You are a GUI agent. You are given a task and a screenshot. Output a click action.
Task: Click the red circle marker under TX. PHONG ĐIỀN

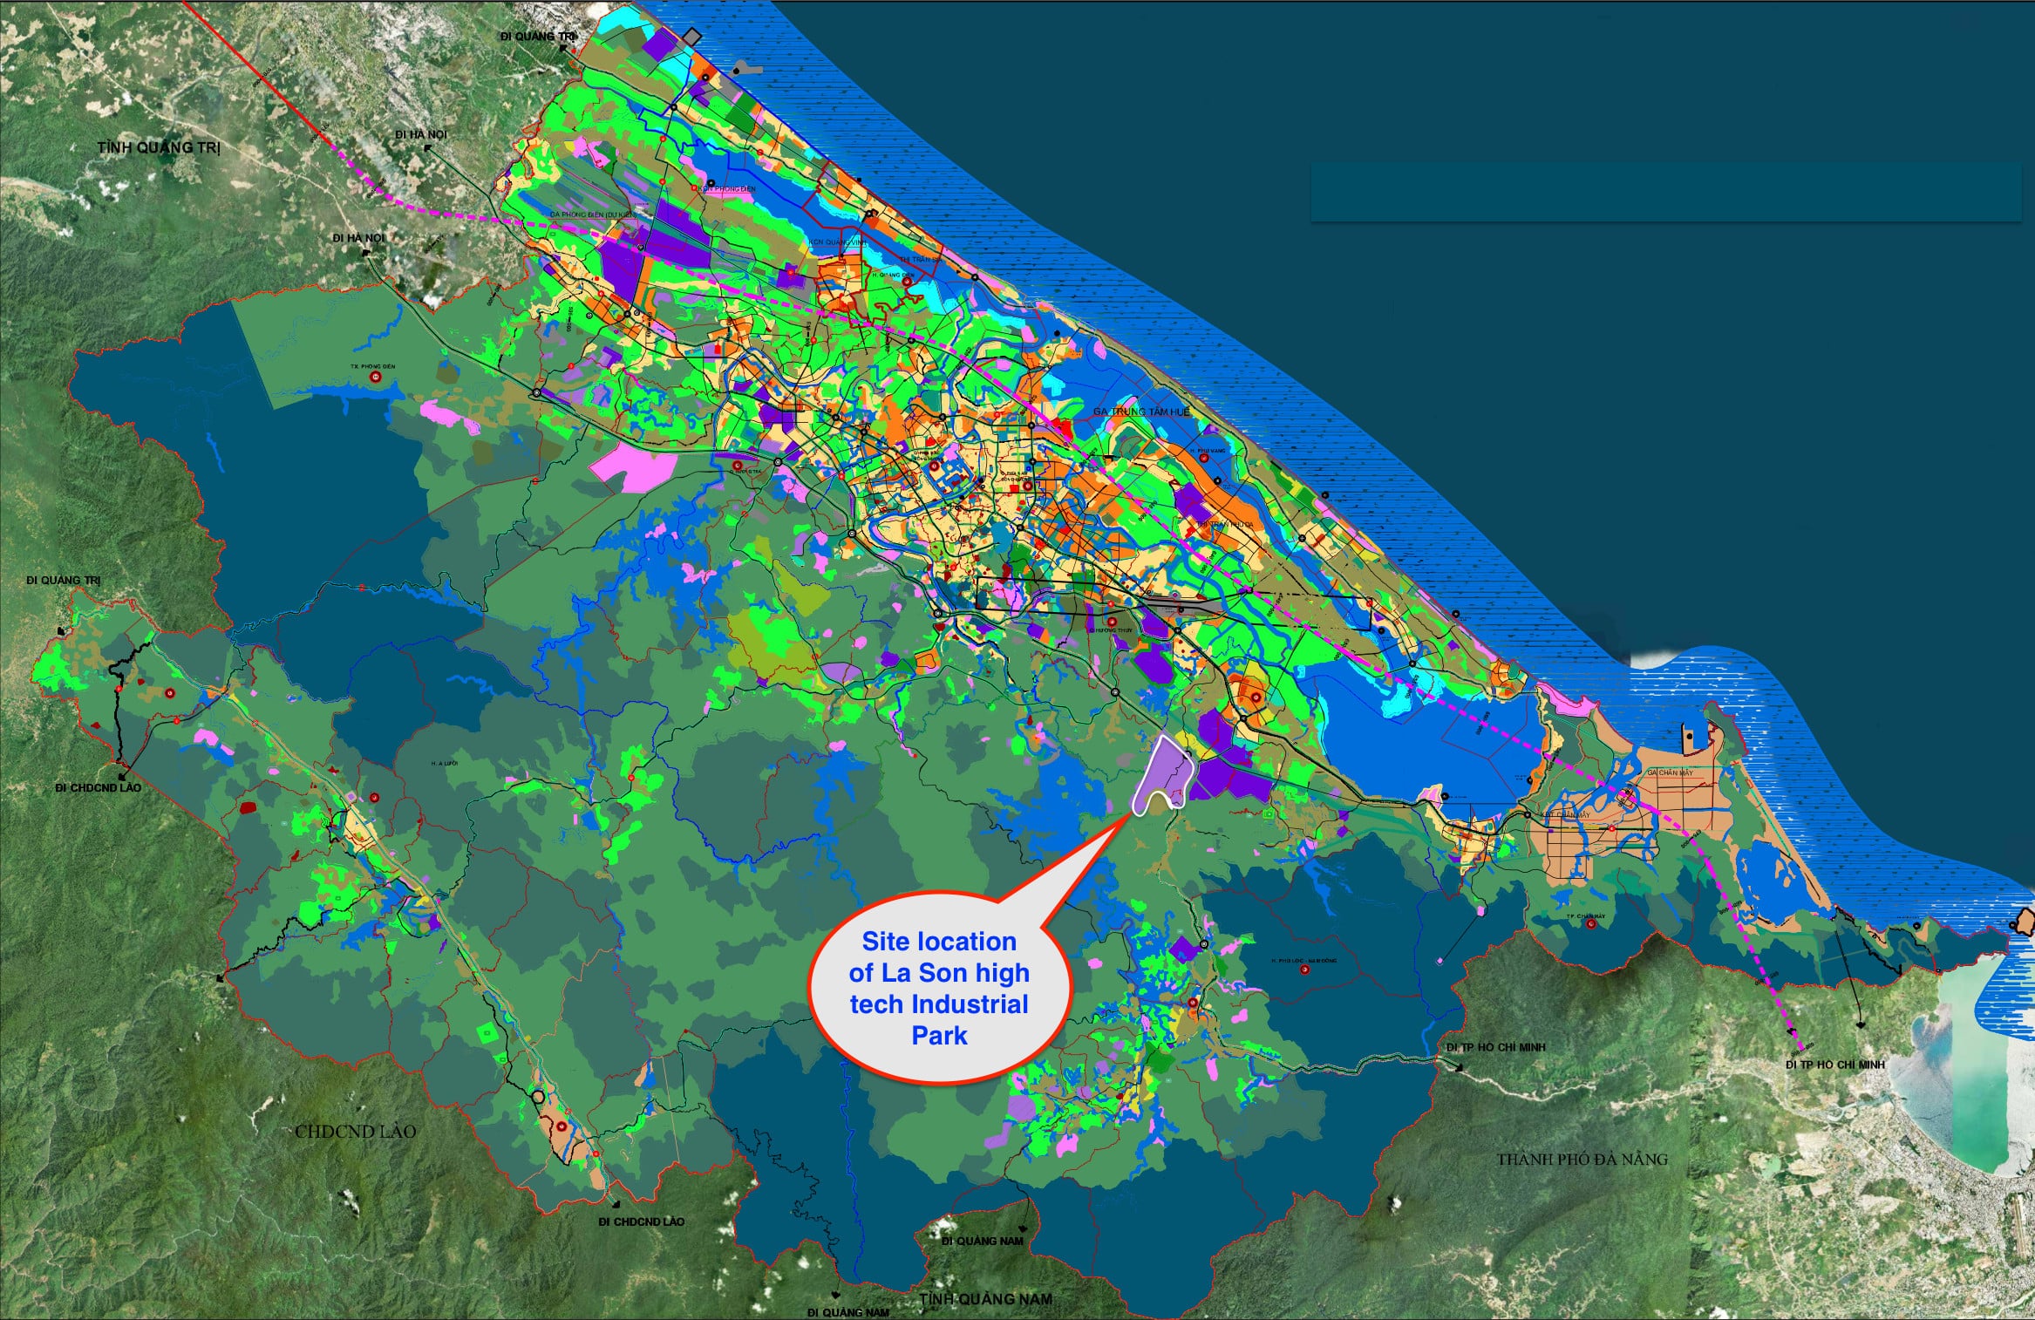click(375, 378)
